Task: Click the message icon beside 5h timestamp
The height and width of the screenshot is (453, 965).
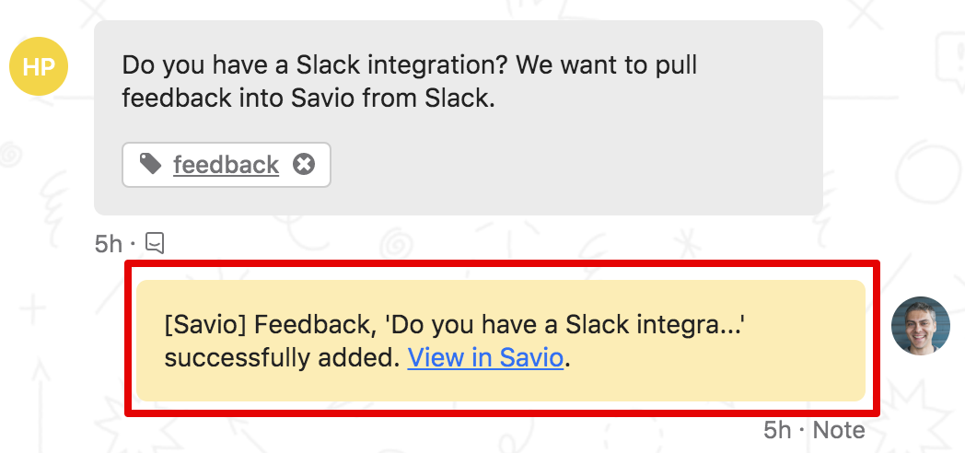Action: [x=155, y=243]
